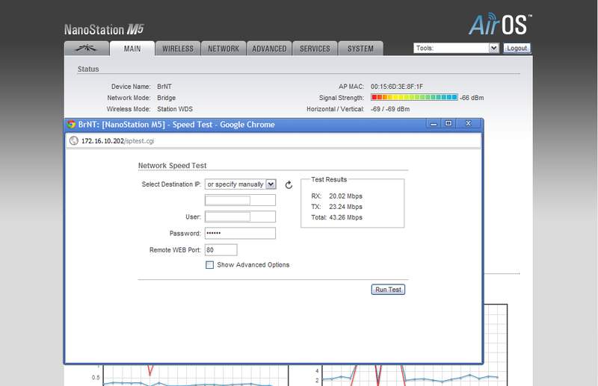Click the NanoStation M5 logo

coord(104,29)
